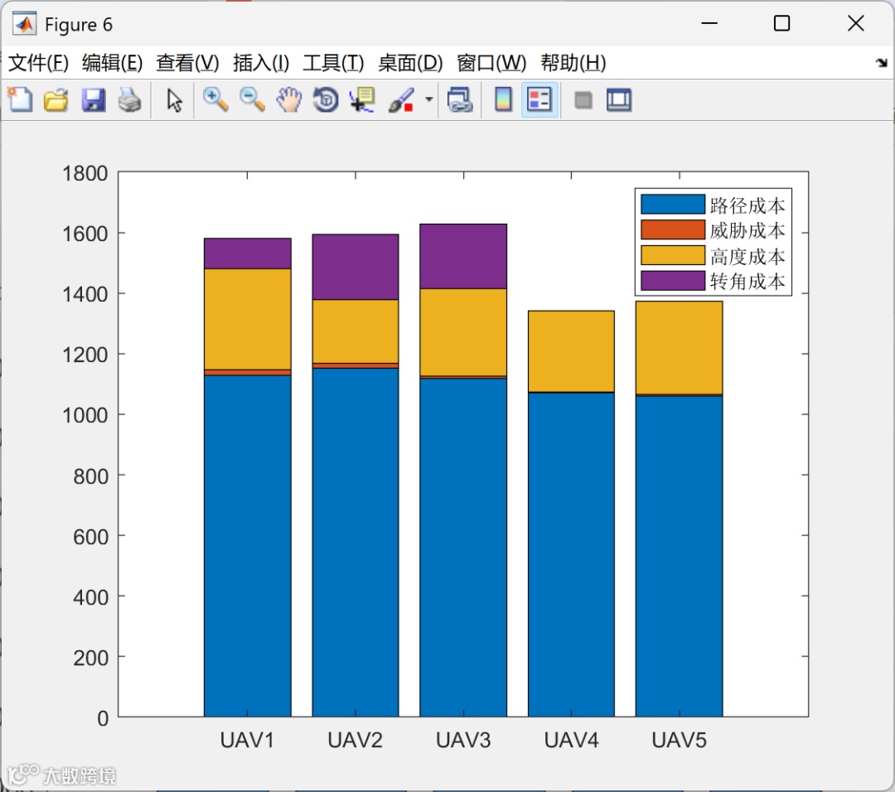Open the 插入(I) menu

tap(261, 63)
